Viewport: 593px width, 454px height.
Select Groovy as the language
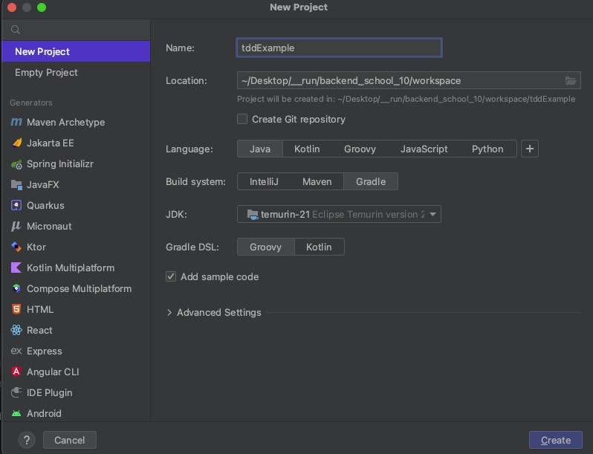[360, 149]
